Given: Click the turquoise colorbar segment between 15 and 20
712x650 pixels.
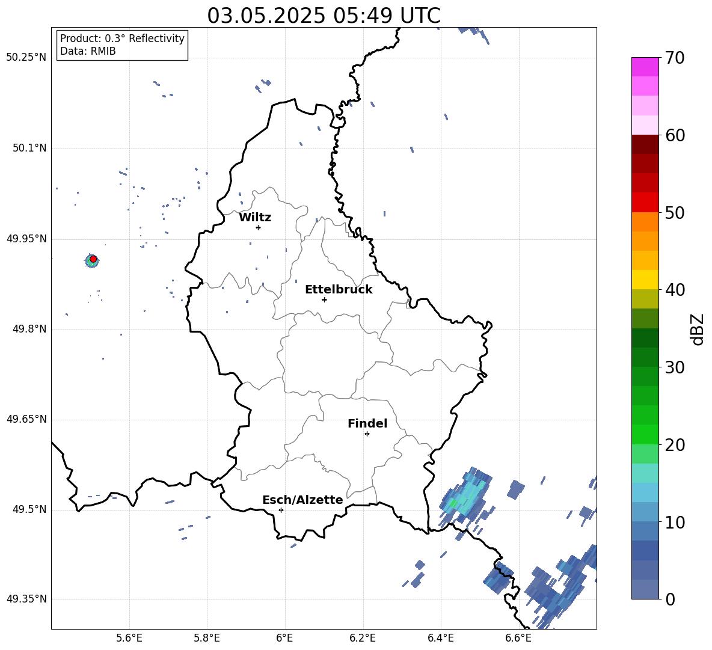Looking at the screenshot, I should pos(645,473).
